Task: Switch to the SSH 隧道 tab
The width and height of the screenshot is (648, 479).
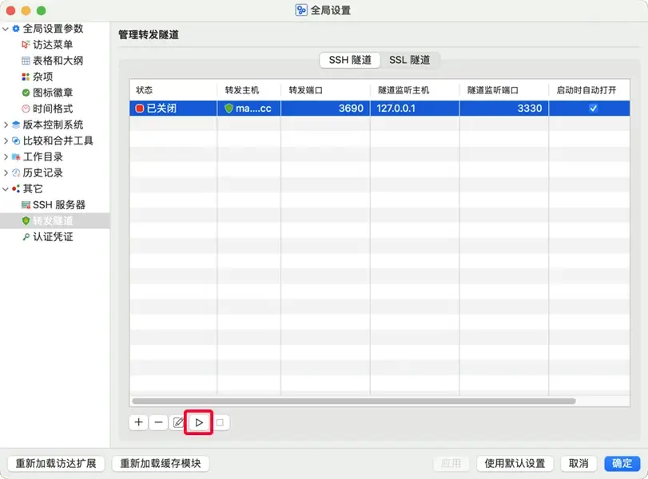Action: pyautogui.click(x=348, y=59)
